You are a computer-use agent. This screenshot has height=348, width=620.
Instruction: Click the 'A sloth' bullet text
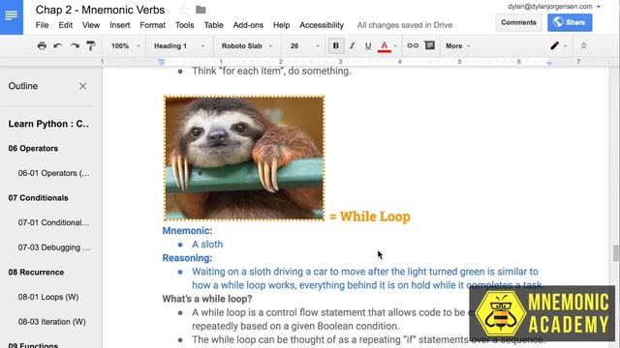click(x=207, y=245)
